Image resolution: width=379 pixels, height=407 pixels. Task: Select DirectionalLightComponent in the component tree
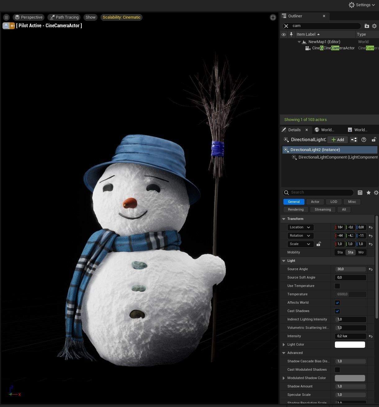pos(334,157)
